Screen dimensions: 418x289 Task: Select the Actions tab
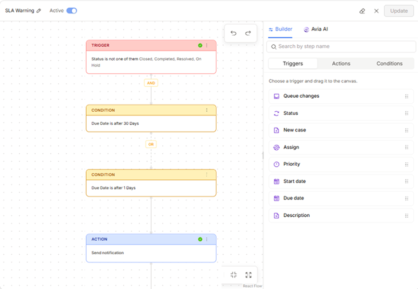pyautogui.click(x=341, y=64)
